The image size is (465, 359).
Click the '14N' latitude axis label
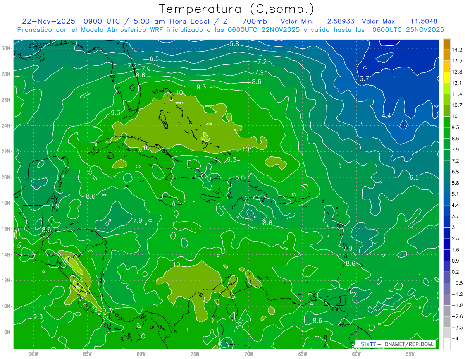tap(6, 255)
